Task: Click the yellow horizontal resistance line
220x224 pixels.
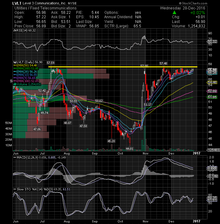Action: 123,67
